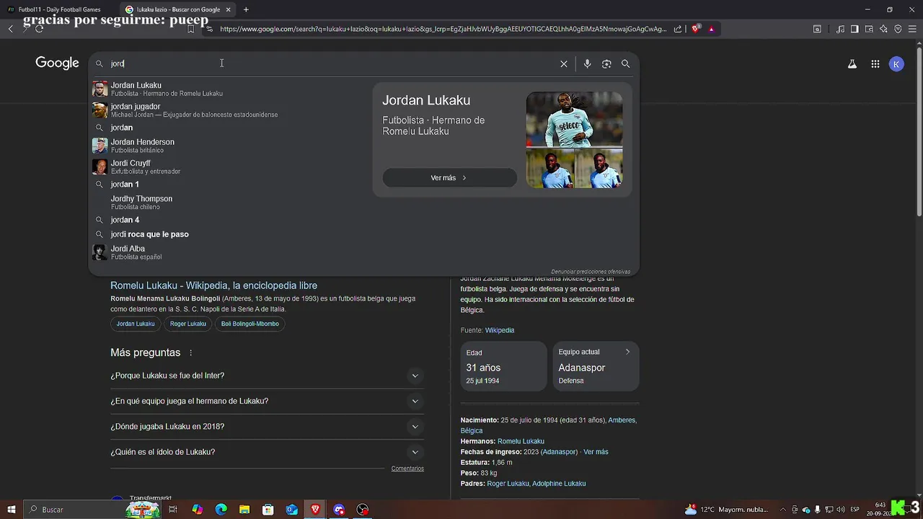Open Brave Leo AI sparkle icon
Screen dimensions: 923x519
click(x=883, y=29)
